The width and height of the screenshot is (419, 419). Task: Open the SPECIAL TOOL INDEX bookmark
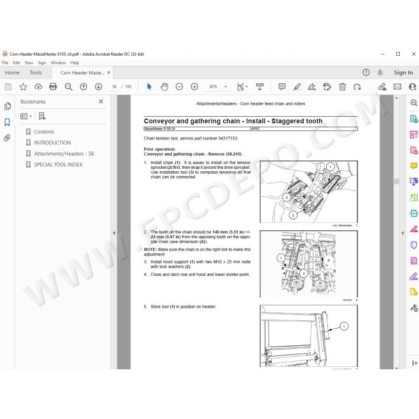point(58,165)
